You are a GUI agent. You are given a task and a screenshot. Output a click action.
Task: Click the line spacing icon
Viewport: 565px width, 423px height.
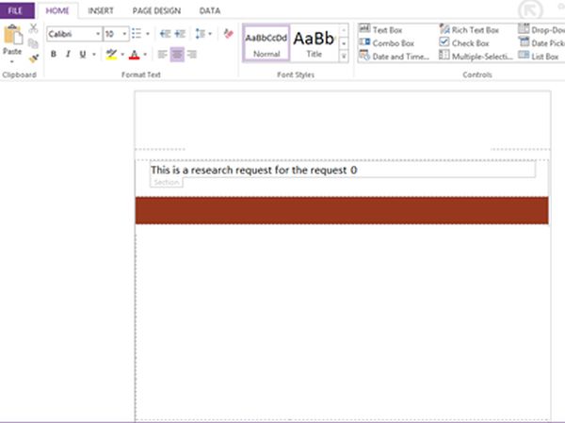pos(200,34)
